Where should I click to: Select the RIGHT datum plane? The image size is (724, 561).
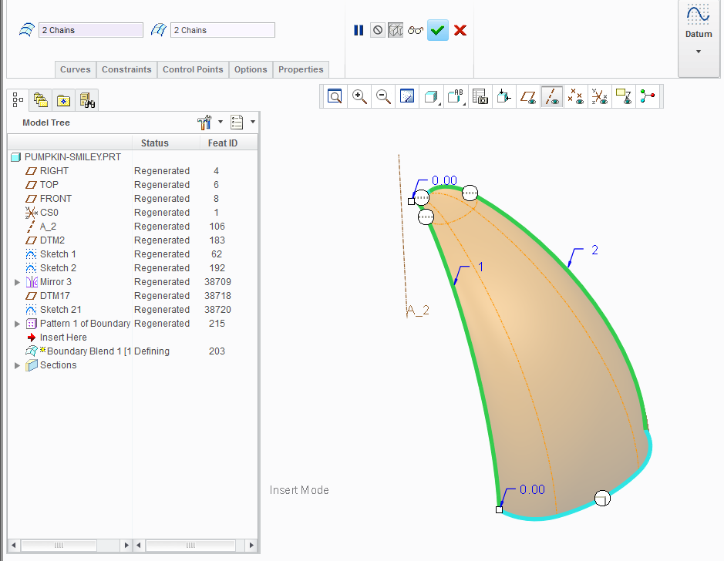54,171
